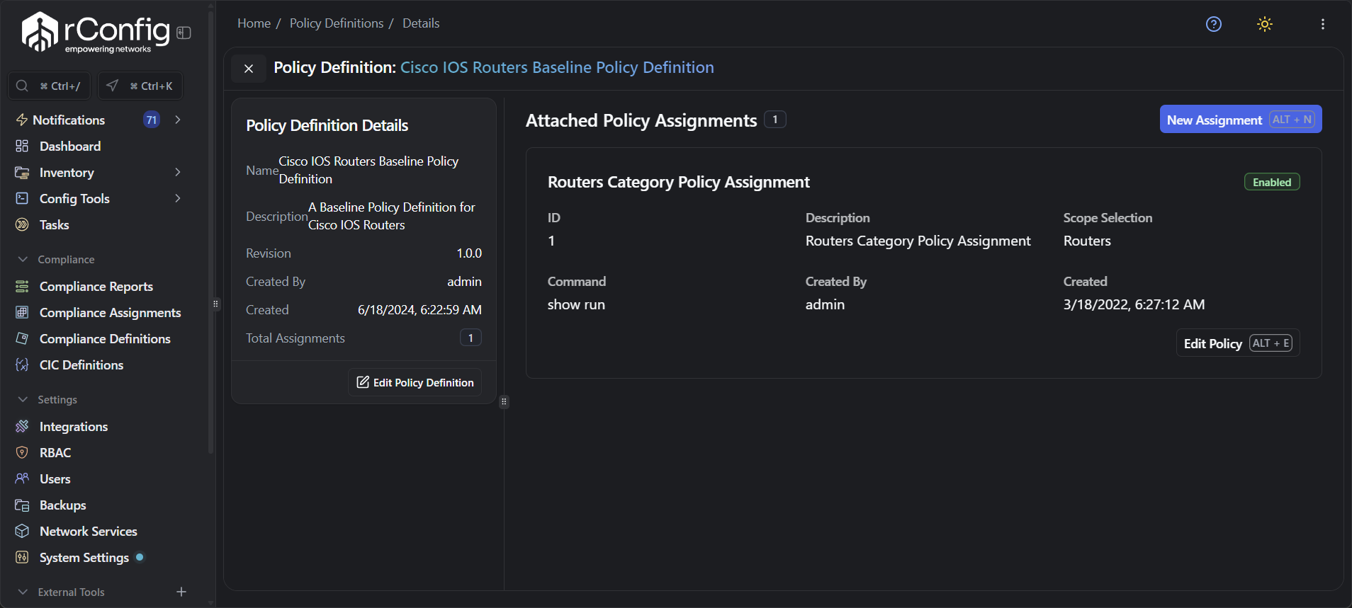Click the System Settings icon
The image size is (1352, 608).
(x=22, y=557)
